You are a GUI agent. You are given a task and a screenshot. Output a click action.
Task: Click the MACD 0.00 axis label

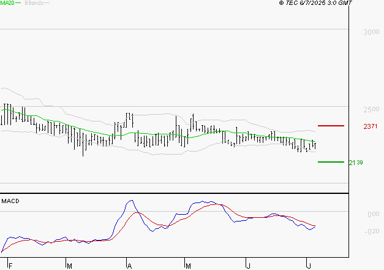coord(373,214)
